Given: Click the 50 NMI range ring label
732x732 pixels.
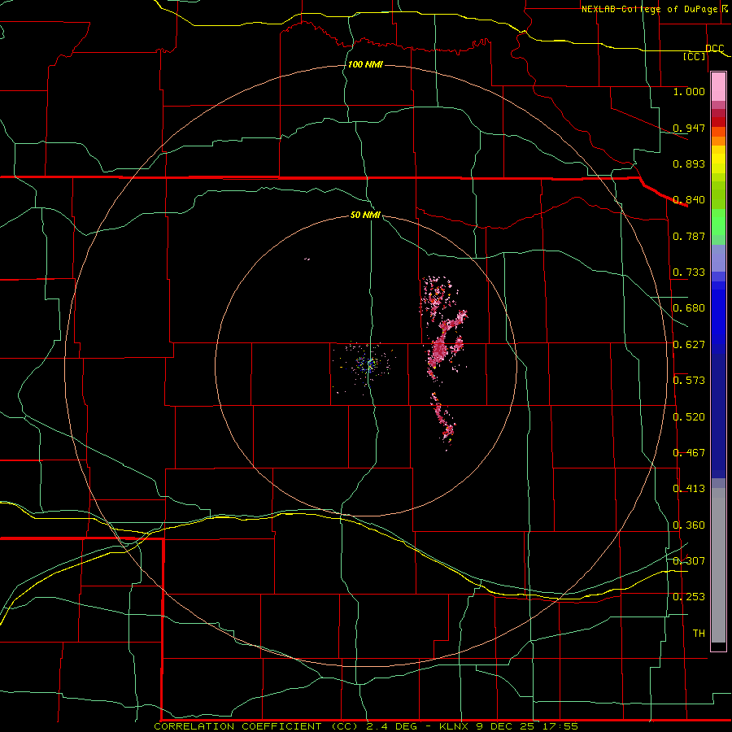Looking at the screenshot, I should pyautogui.click(x=365, y=216).
